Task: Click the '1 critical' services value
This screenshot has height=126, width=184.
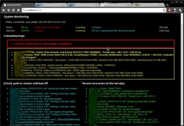Action: pos(38,31)
